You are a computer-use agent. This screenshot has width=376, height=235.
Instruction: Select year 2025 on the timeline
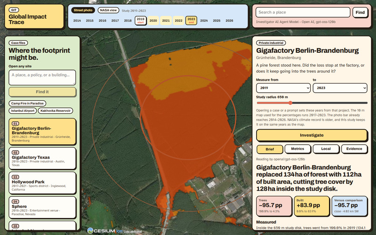[x=216, y=21]
